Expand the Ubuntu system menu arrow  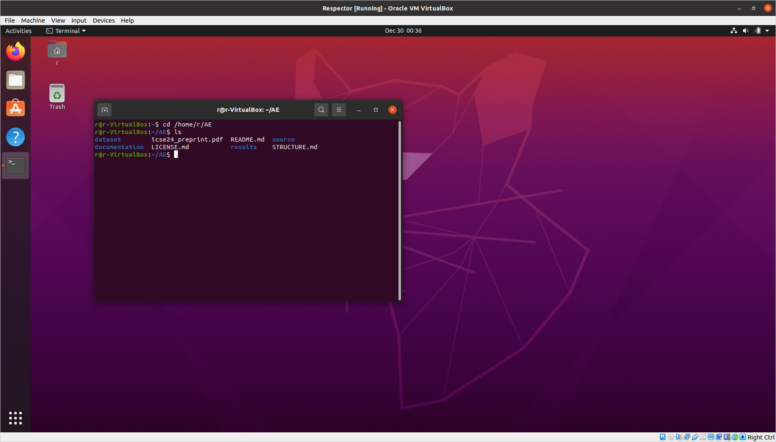(767, 31)
